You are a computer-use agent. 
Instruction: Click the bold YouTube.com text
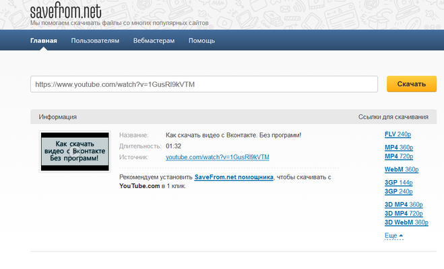pyautogui.click(x=139, y=186)
